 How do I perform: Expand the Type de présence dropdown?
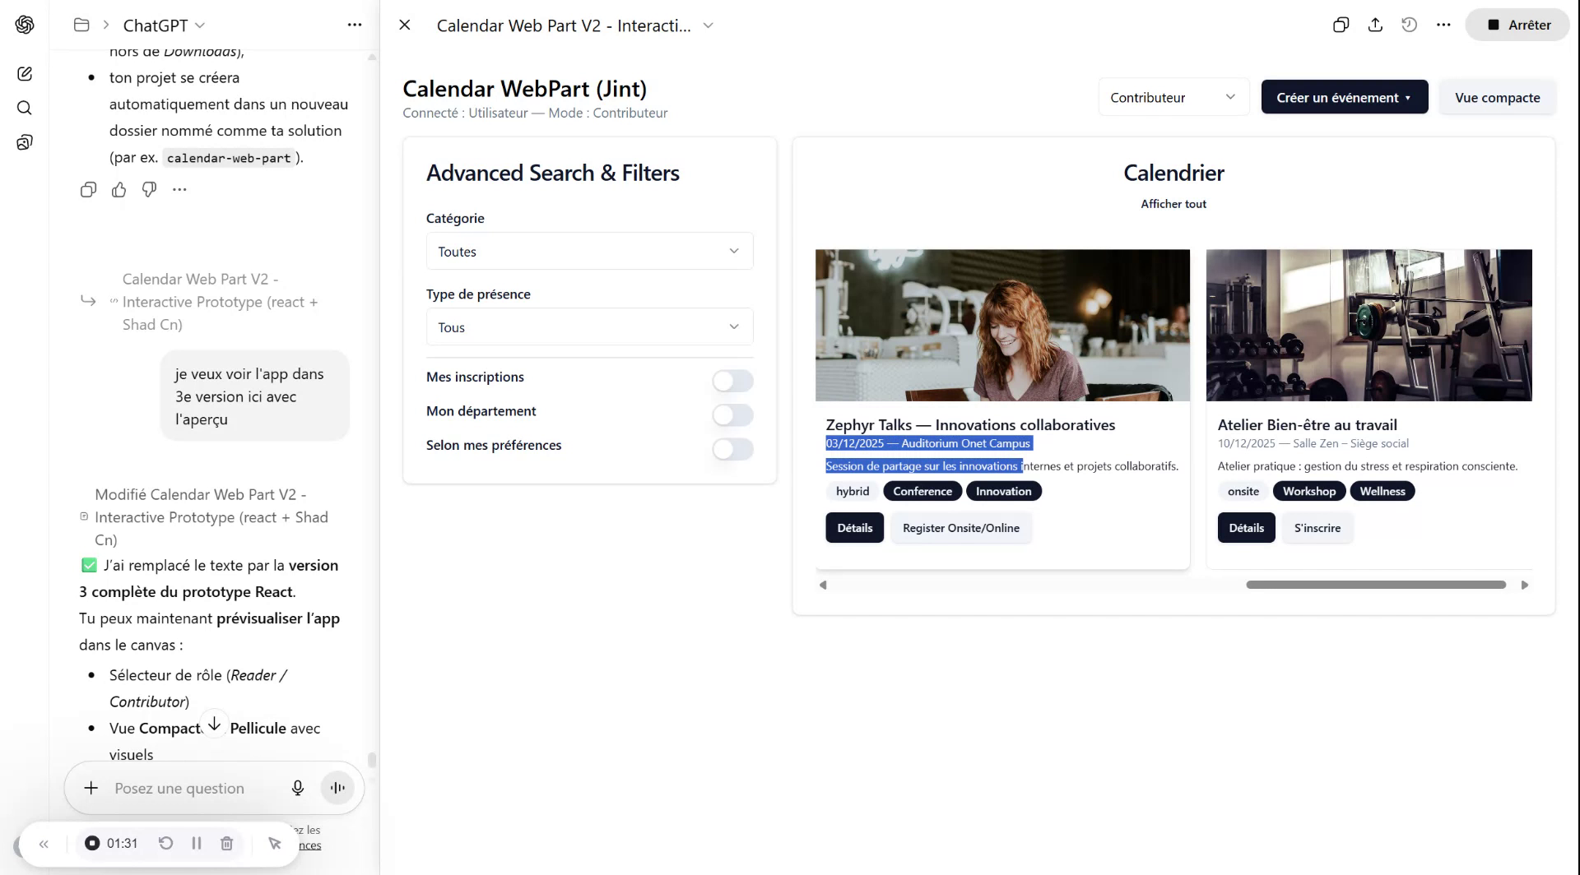tap(588, 326)
